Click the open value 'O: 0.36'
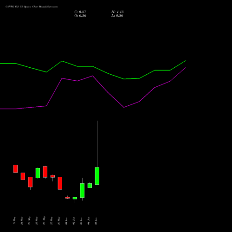 click(x=80, y=16)
